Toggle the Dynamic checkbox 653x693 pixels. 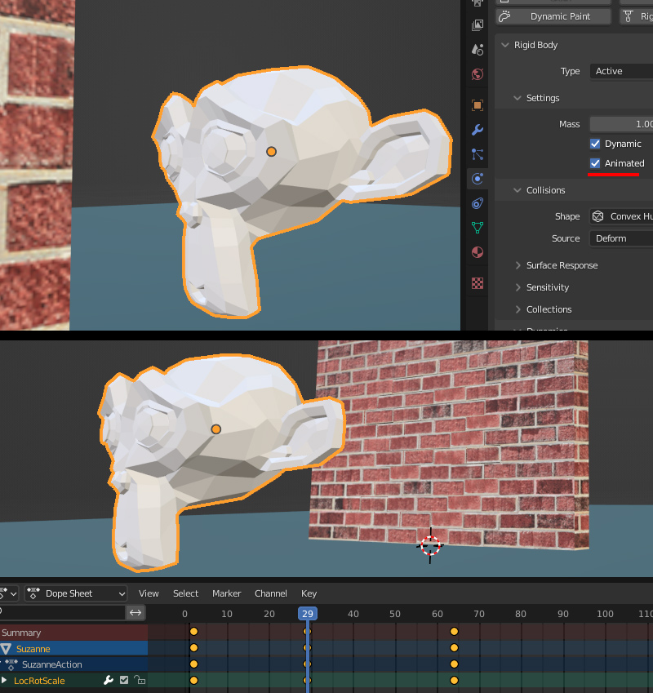(595, 144)
